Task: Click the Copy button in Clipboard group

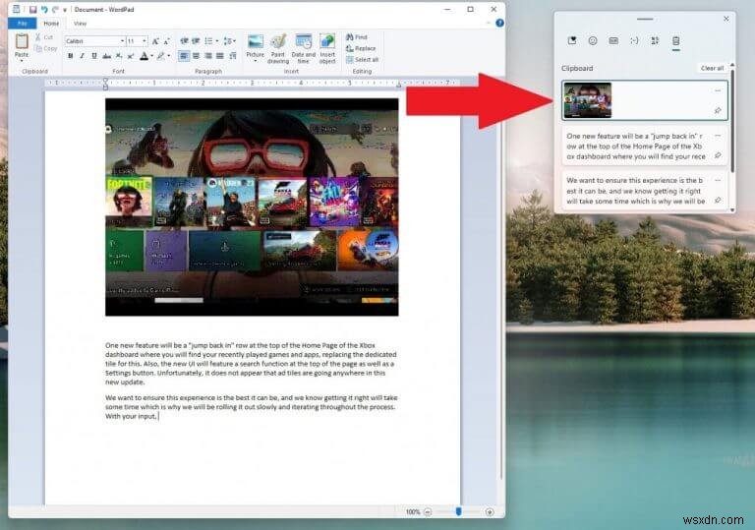Action: 46,48
